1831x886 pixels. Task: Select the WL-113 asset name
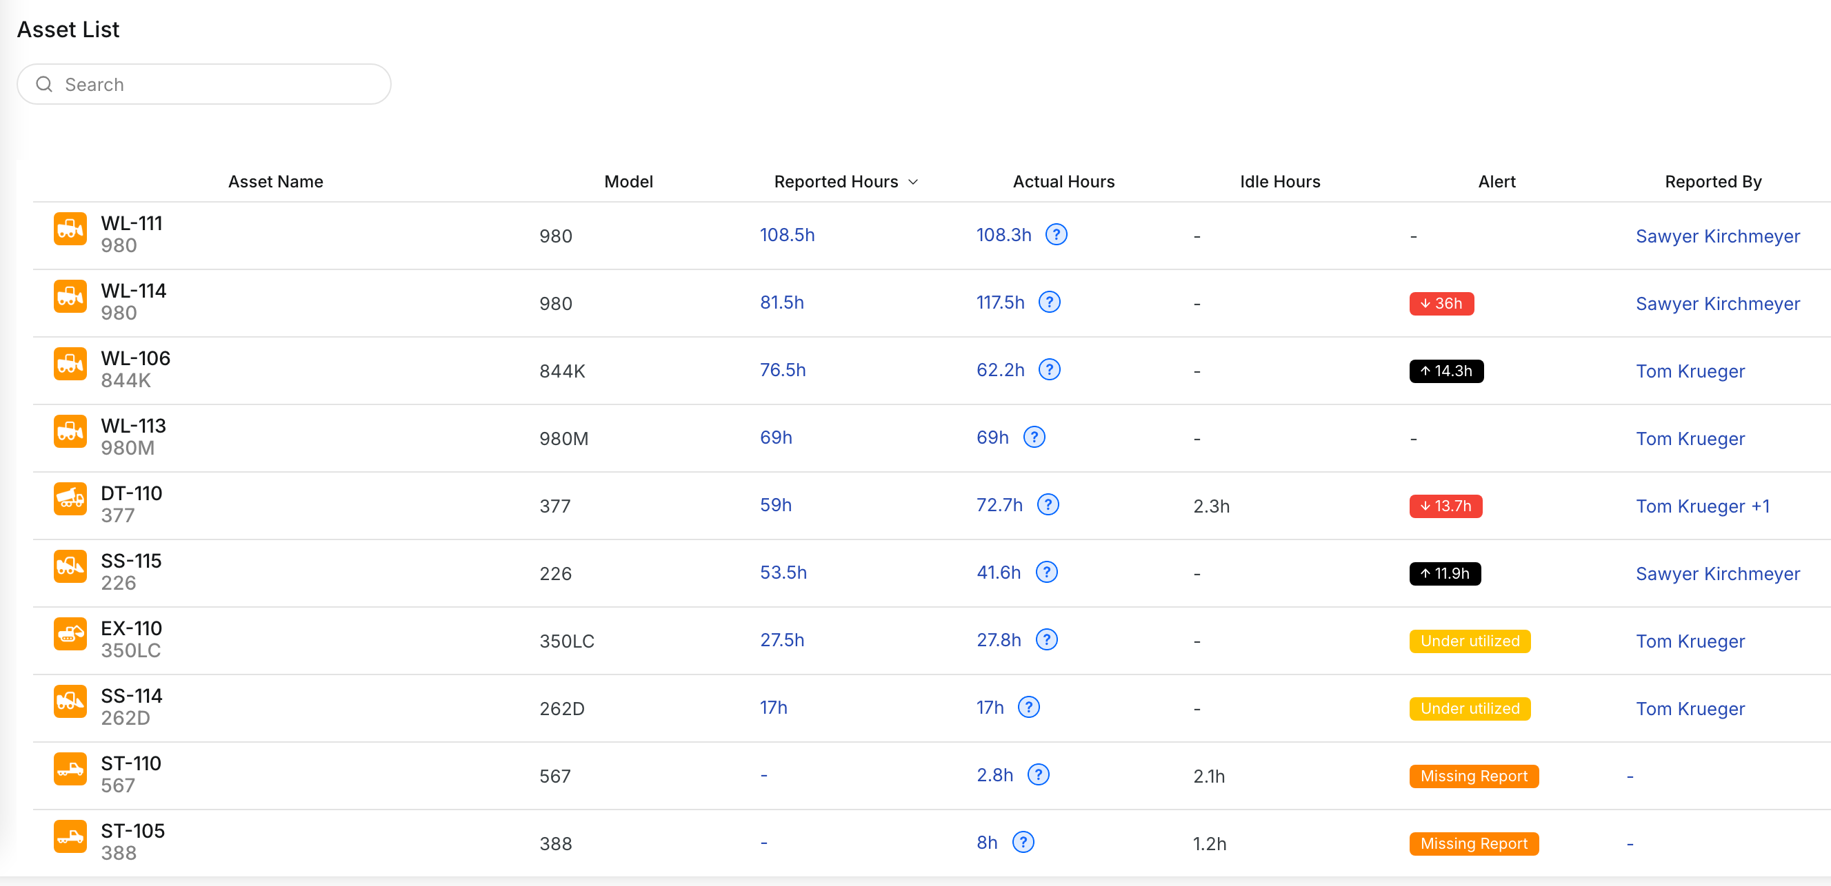pos(134,426)
